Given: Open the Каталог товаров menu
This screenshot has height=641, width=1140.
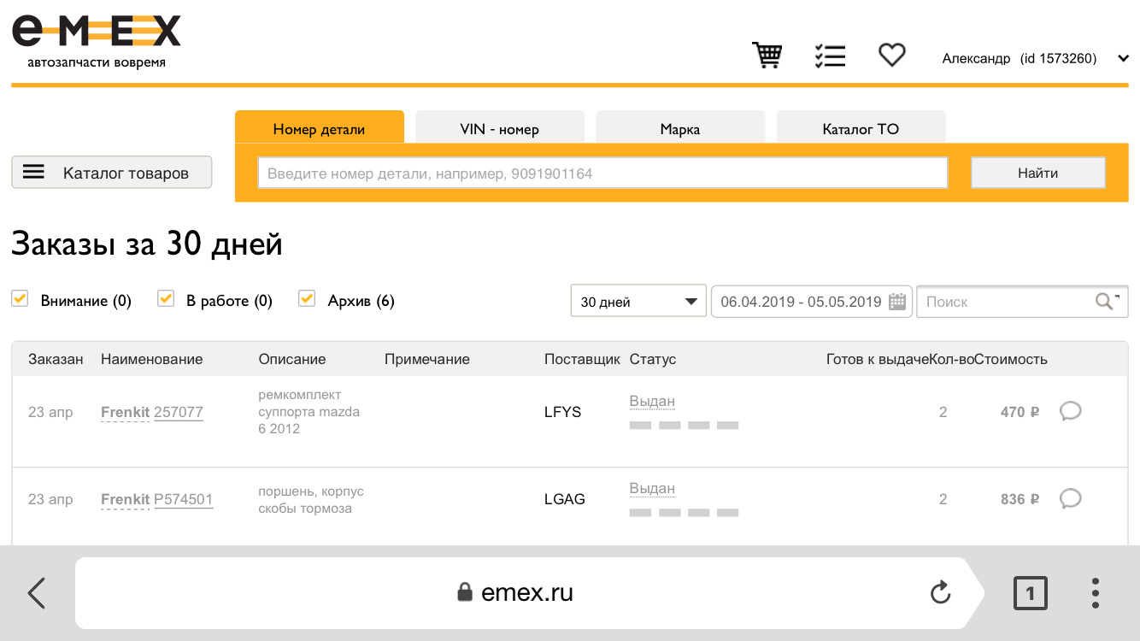Looking at the screenshot, I should [111, 173].
